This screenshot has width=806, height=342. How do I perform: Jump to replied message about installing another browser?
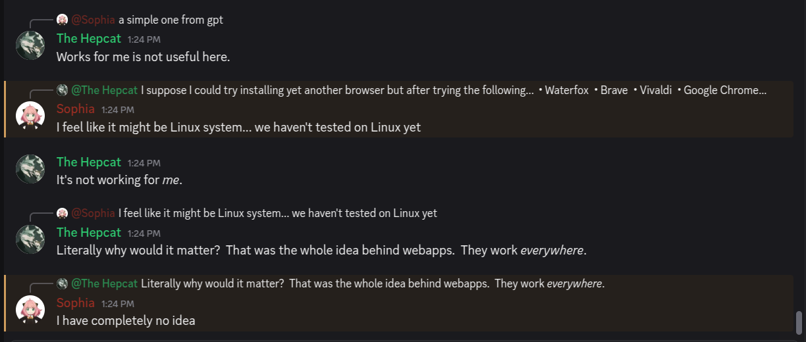tap(454, 90)
